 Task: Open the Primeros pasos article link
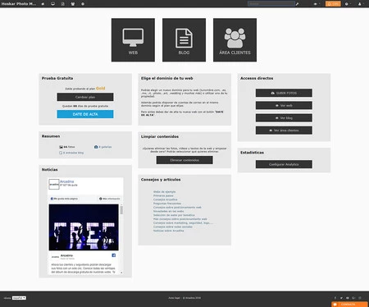[163, 195]
